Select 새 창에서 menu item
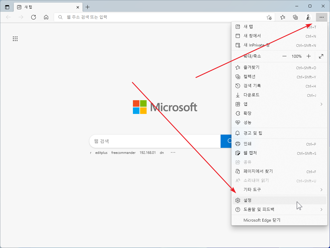 (279, 36)
